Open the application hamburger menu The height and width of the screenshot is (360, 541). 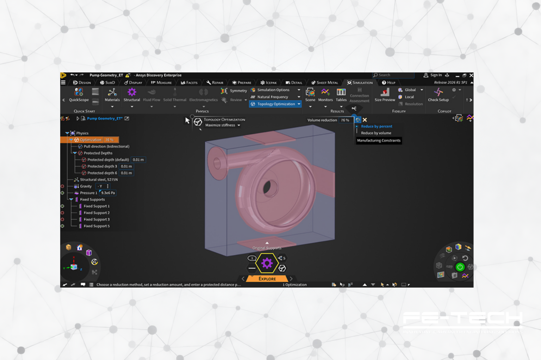[x=63, y=83]
